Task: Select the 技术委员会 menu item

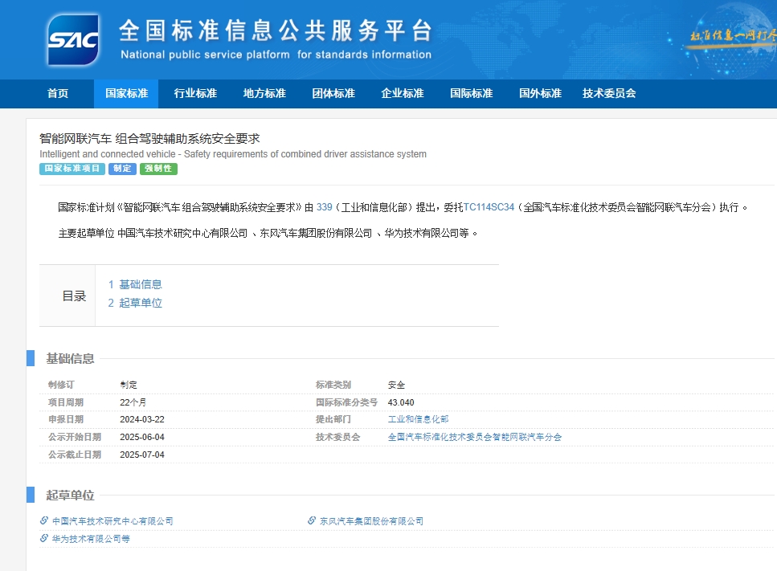Action: point(609,93)
